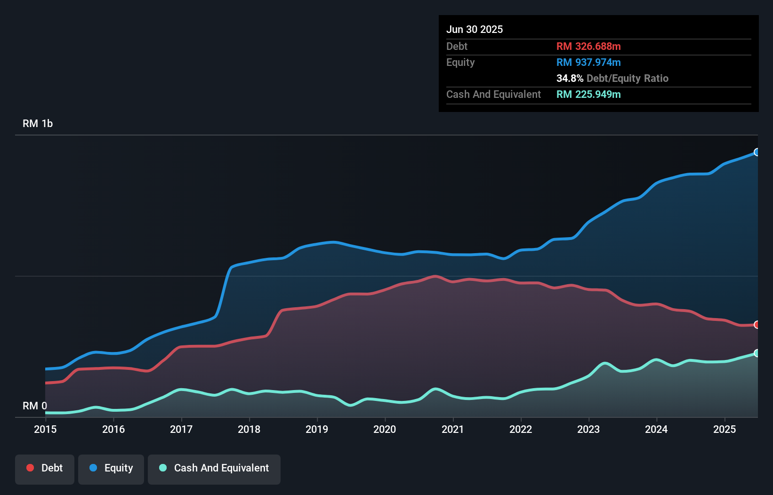Toggle the Equity series visibility
Screen dimensions: 773x495
point(111,468)
